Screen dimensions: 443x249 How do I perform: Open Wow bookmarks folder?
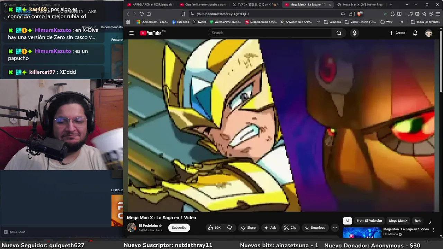point(386,22)
